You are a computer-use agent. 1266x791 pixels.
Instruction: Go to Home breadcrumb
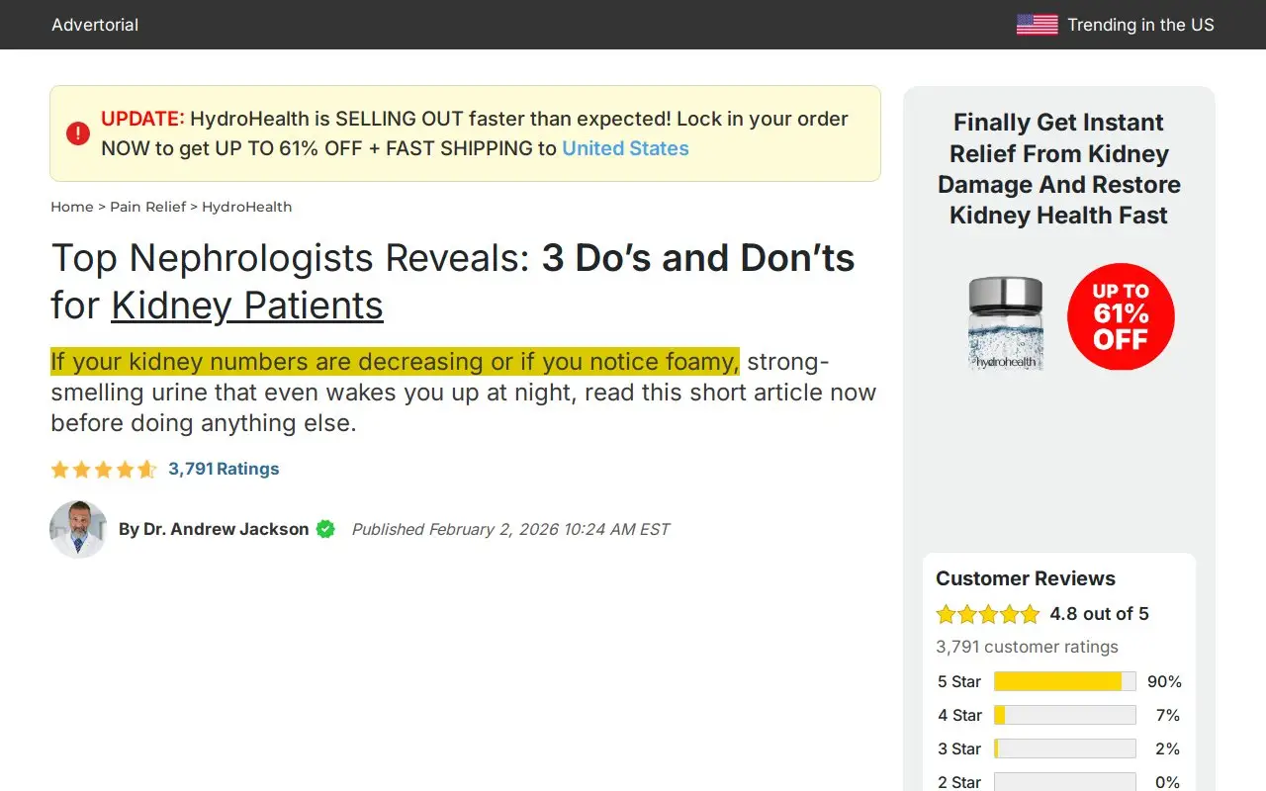(72, 207)
